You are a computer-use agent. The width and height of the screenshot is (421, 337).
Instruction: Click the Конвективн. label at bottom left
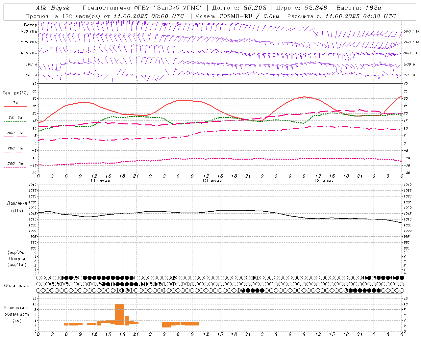click(x=17, y=308)
